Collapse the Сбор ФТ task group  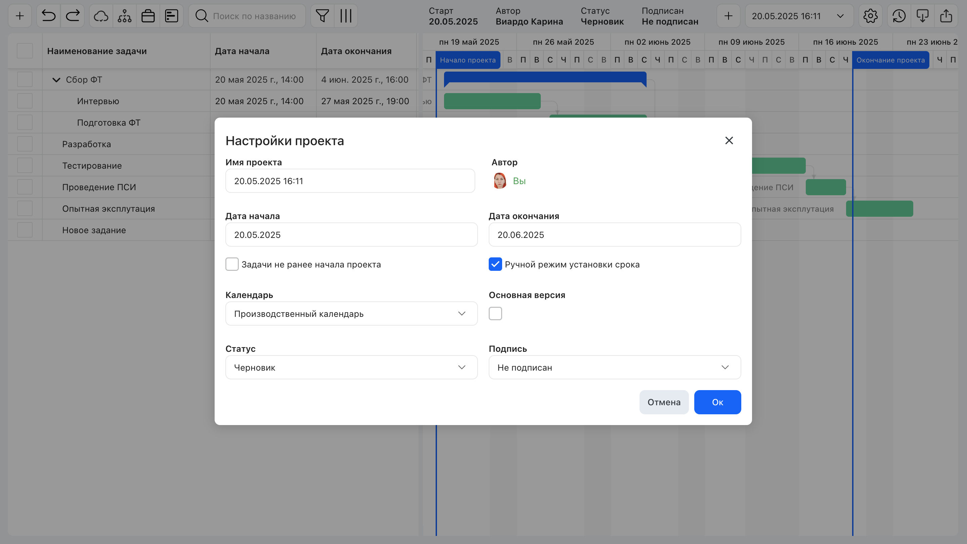pyautogui.click(x=56, y=80)
